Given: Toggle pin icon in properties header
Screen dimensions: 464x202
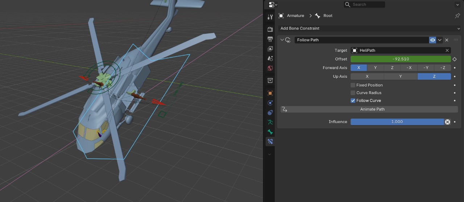Looking at the screenshot, I should (457, 16).
